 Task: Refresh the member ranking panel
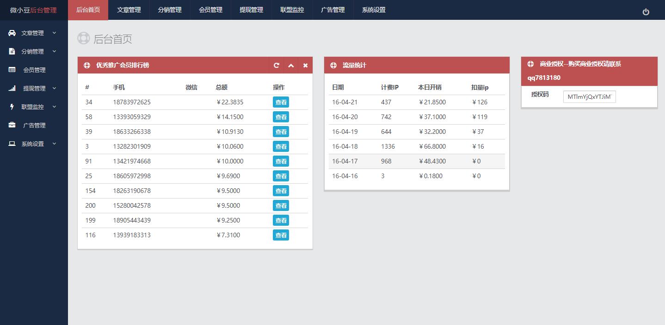click(277, 66)
